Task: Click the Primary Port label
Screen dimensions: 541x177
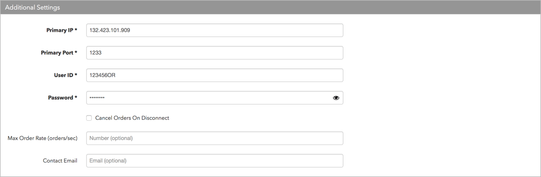Action: point(59,53)
